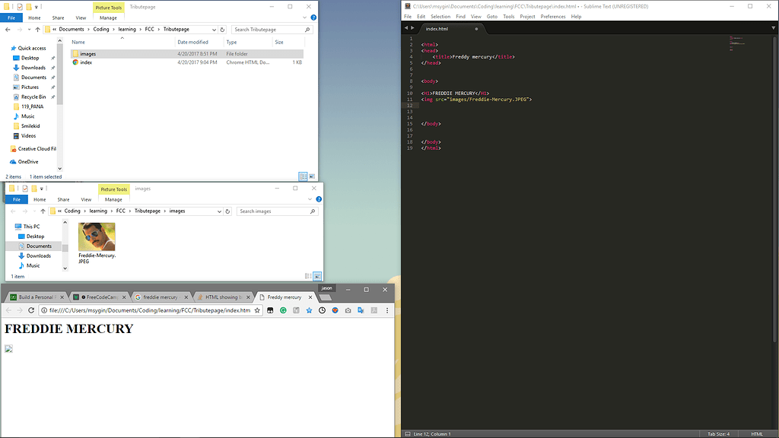Expand the ribbon in images Explorer window
The height and width of the screenshot is (438, 779).
click(x=310, y=199)
